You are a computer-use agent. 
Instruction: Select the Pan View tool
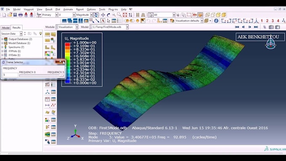pyautogui.click(x=103, y=15)
